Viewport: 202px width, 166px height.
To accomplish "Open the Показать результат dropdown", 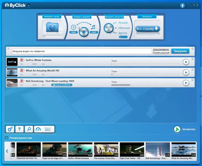I will (161, 53).
